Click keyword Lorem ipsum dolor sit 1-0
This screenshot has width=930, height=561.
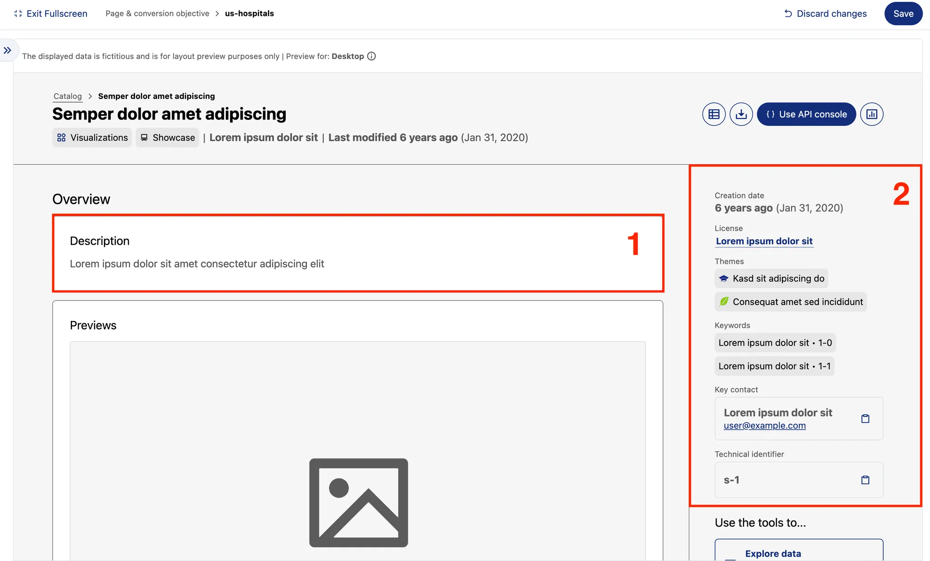click(775, 343)
